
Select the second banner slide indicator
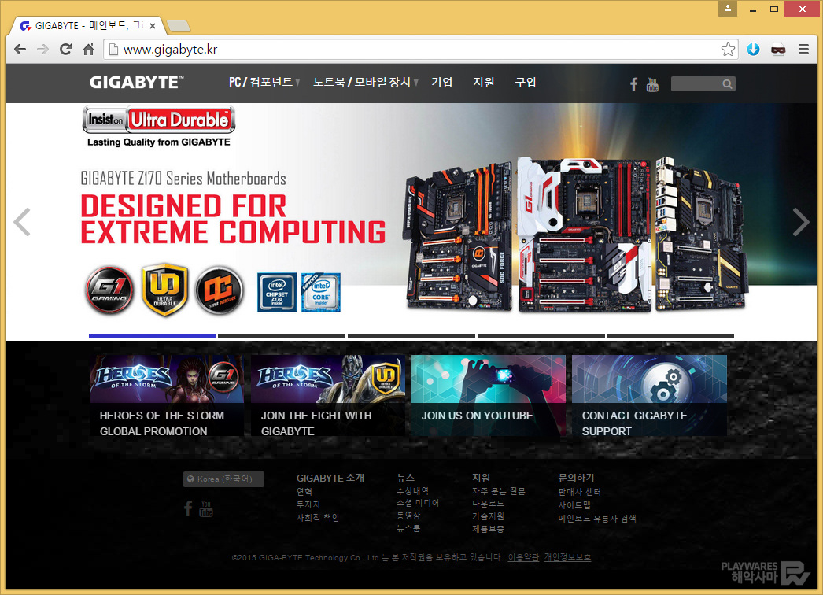pos(282,335)
